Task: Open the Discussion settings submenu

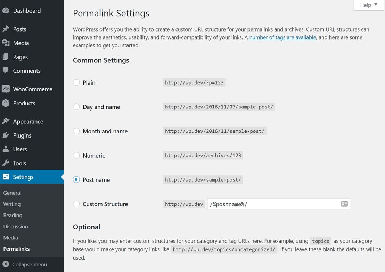Action: click(x=16, y=227)
